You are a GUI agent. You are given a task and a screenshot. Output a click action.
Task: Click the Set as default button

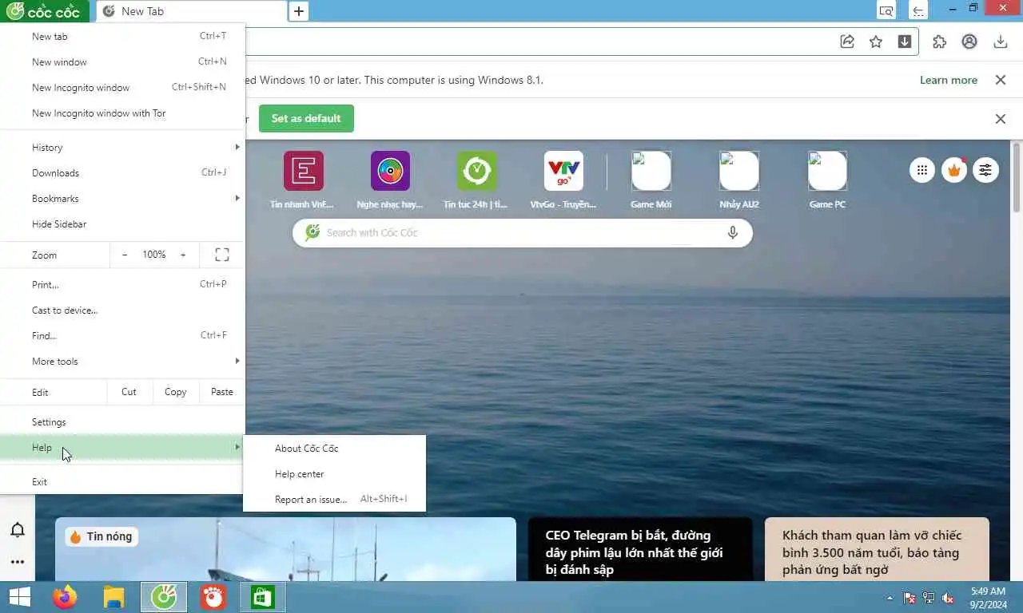pyautogui.click(x=306, y=118)
